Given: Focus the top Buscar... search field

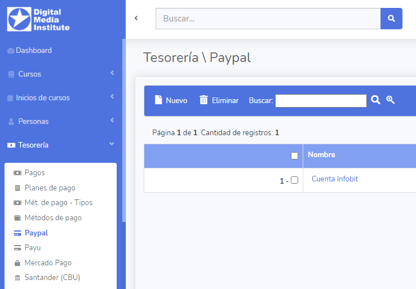Looking at the screenshot, I should pyautogui.click(x=268, y=19).
